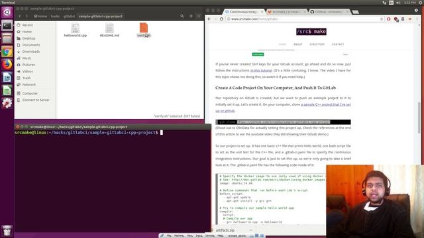Switch to the srcmake GitLab tab
The width and height of the screenshot is (424, 238).
point(287,12)
